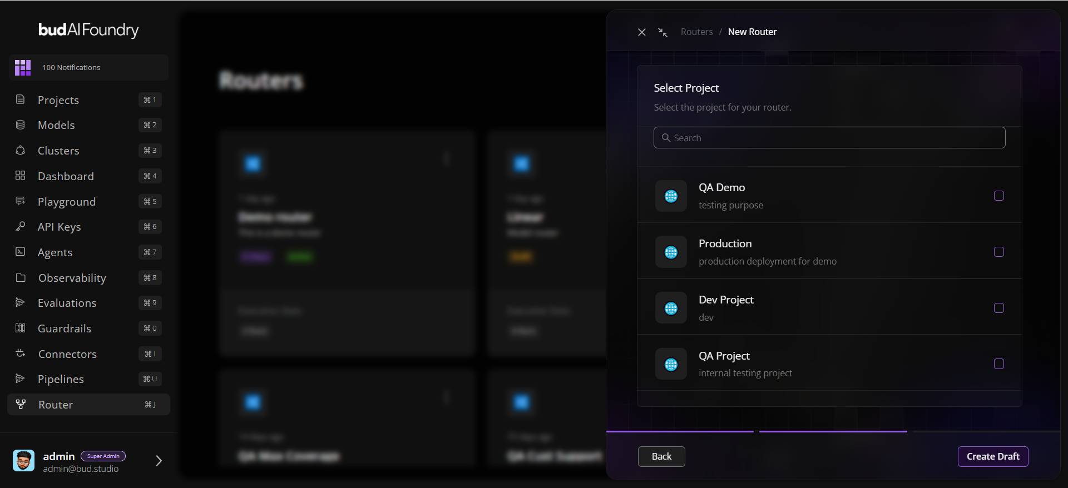Click the Playground sidebar icon
Viewport: 1068px width, 488px height.
(x=21, y=201)
